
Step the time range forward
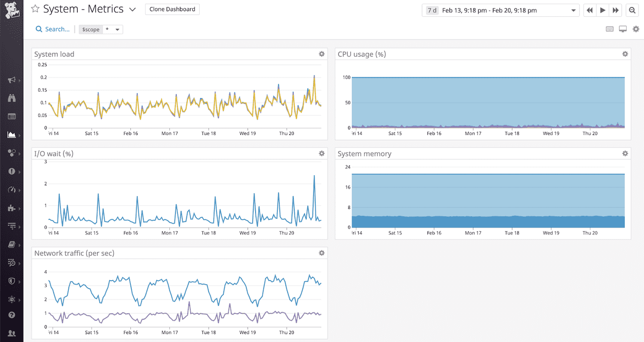pyautogui.click(x=616, y=10)
